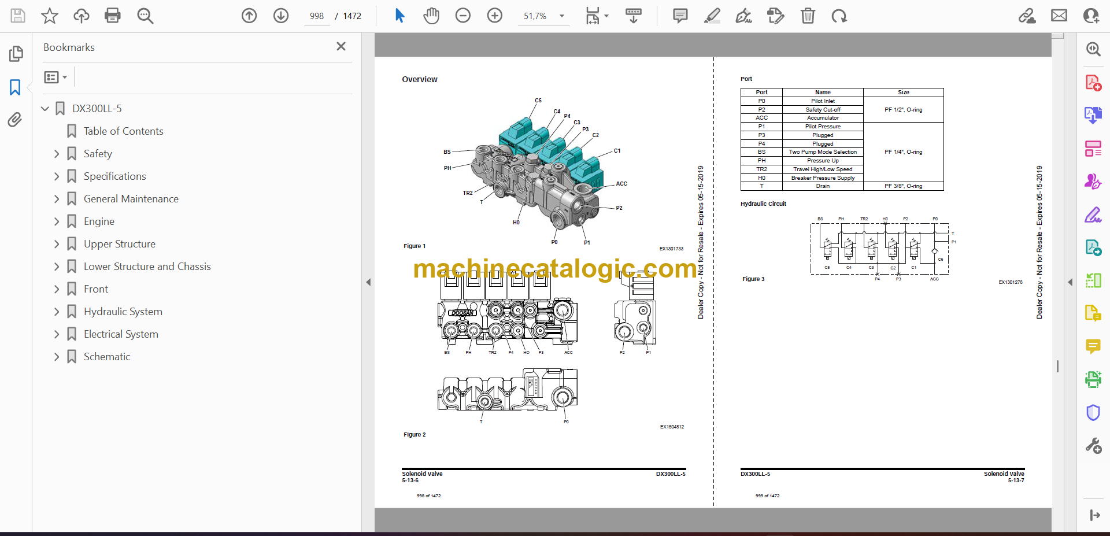
Task: Activate the hand pan tool
Action: point(431,16)
